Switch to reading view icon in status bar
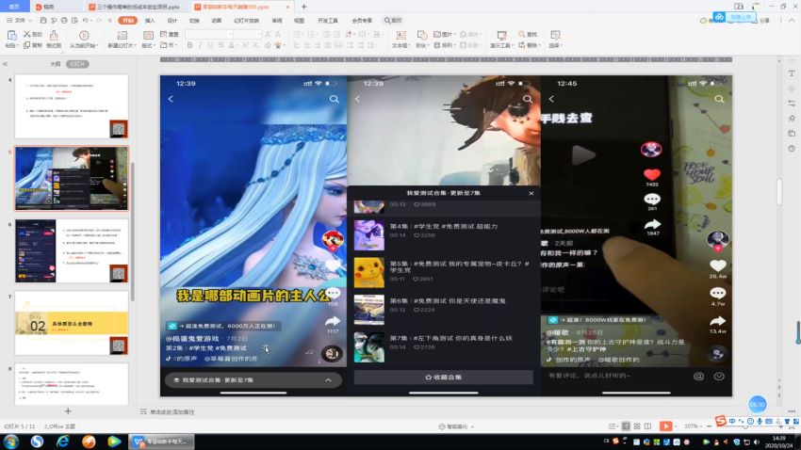This screenshot has width=801, height=450. [647, 426]
